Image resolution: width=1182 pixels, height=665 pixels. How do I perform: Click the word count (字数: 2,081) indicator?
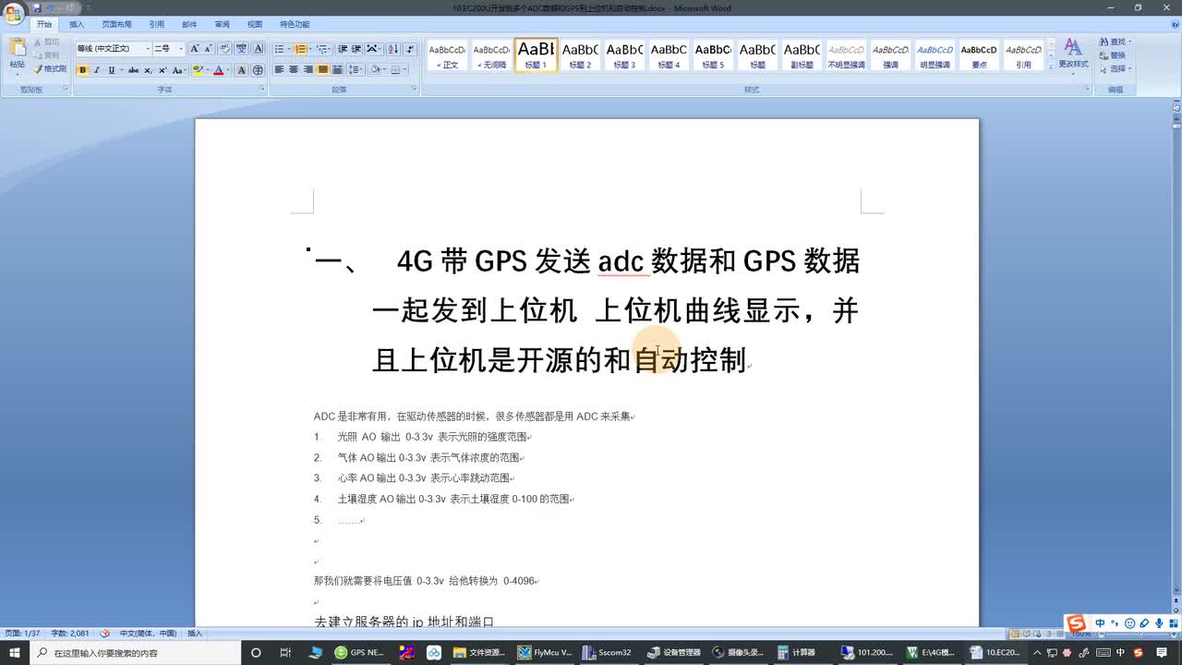(x=70, y=634)
